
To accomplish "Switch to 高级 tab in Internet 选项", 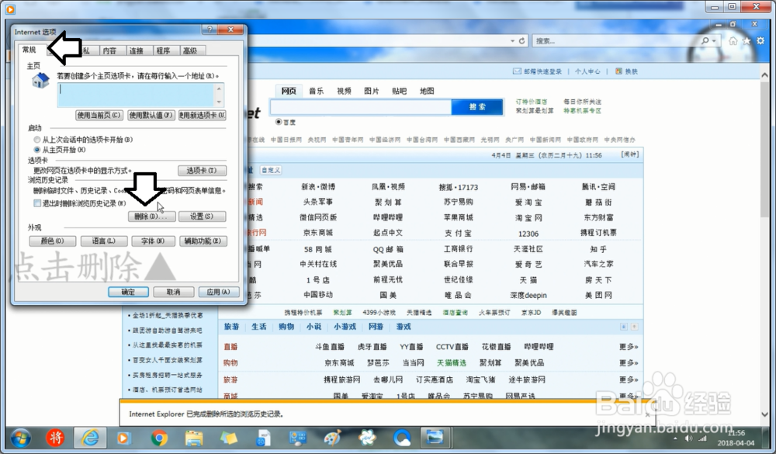I will (190, 50).
